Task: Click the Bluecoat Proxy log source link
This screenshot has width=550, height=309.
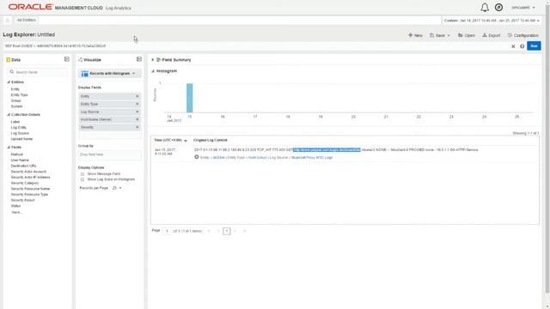Action: (x=312, y=158)
